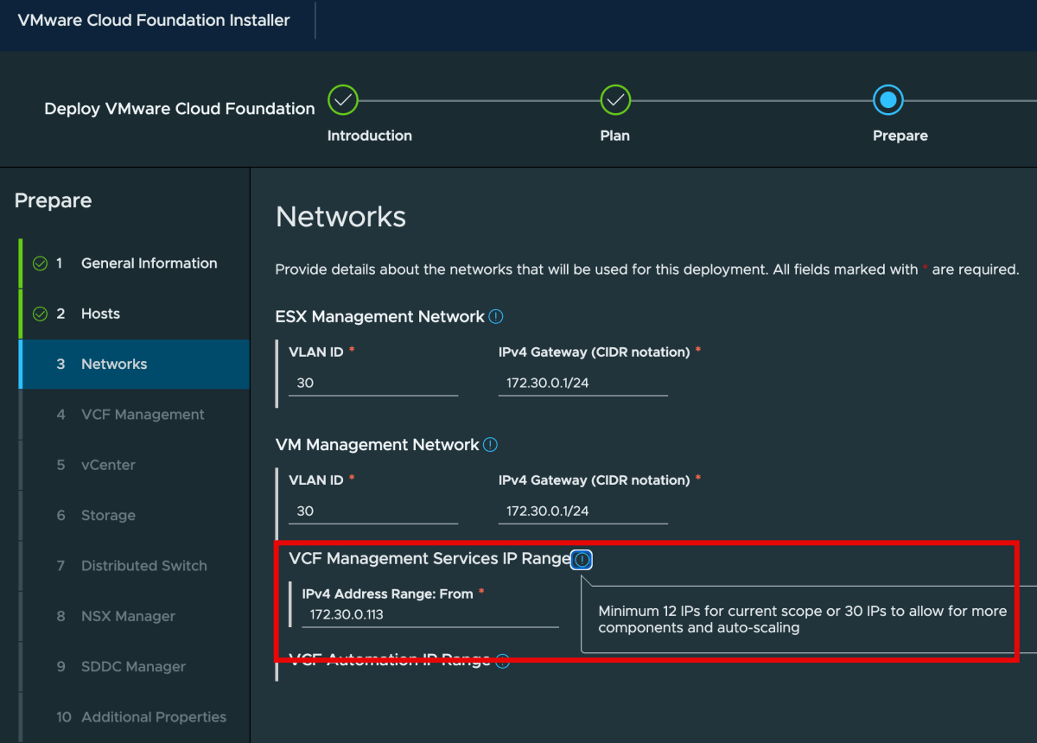The width and height of the screenshot is (1037, 743).
Task: Open Distributed Switch step
Action: tap(134, 566)
